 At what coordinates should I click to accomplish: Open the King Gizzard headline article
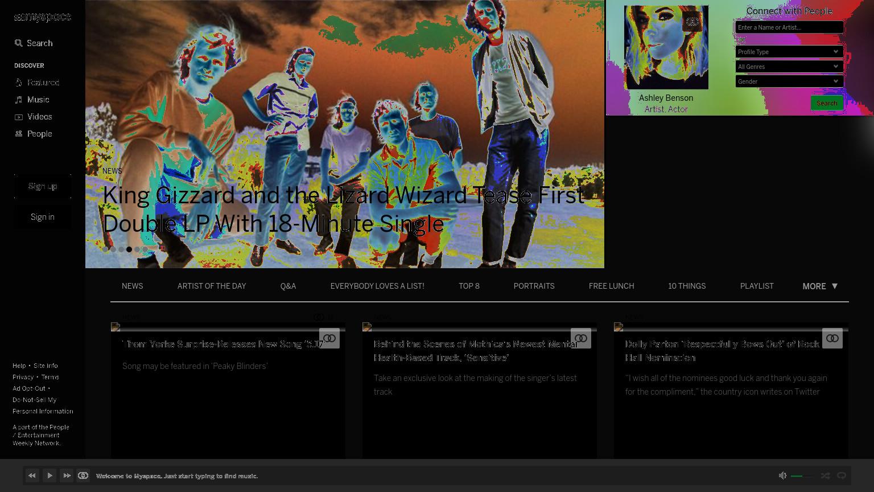pyautogui.click(x=343, y=210)
